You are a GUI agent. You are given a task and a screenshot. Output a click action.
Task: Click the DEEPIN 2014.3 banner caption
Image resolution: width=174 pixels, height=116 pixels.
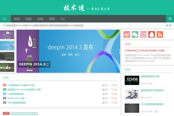pyautogui.click(x=34, y=64)
